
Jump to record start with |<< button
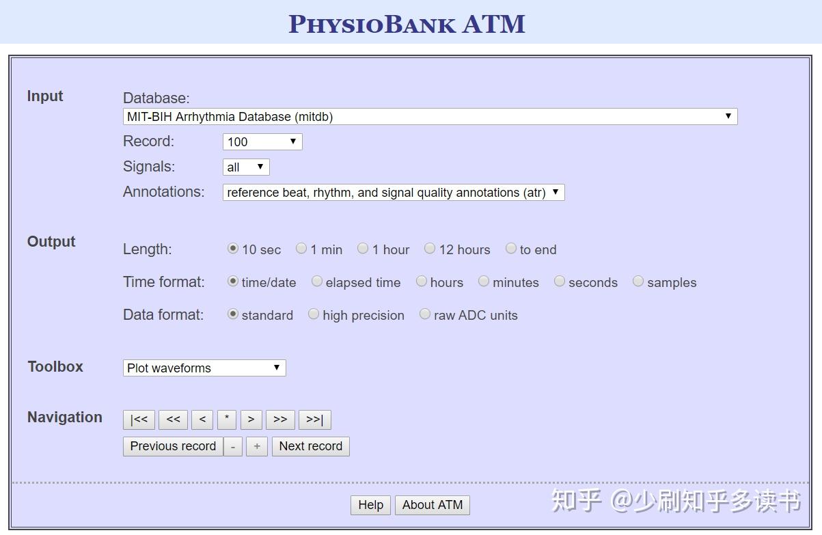point(139,420)
